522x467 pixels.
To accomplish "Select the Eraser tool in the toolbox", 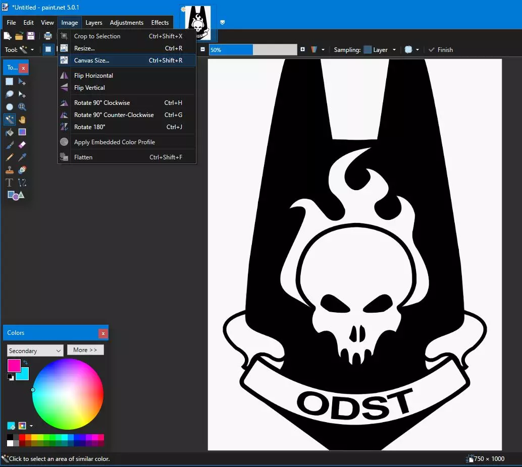I will [x=22, y=145].
